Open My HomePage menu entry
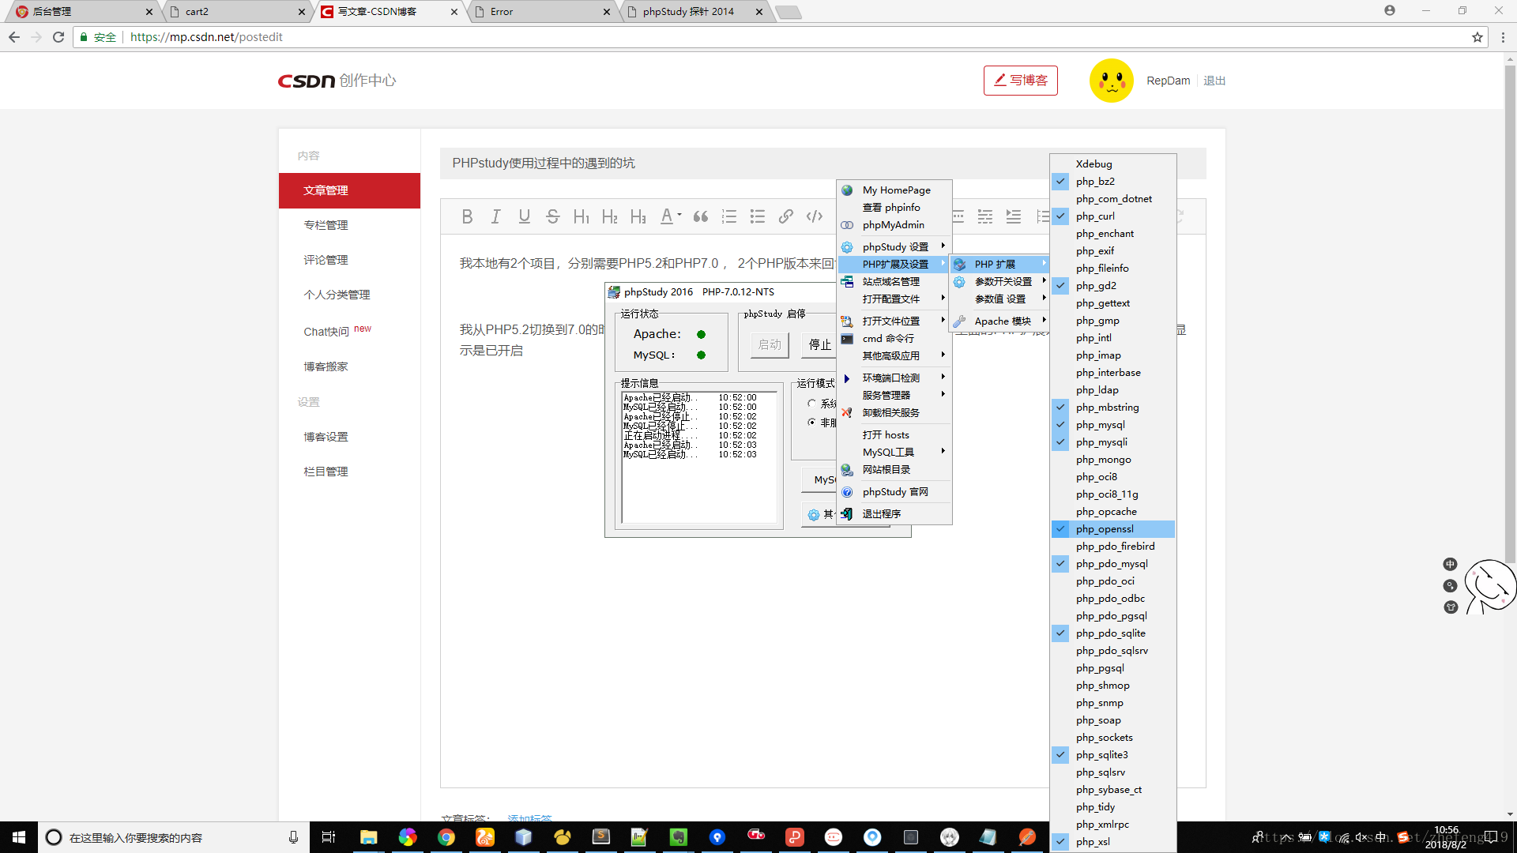The width and height of the screenshot is (1517, 853). tap(894, 190)
